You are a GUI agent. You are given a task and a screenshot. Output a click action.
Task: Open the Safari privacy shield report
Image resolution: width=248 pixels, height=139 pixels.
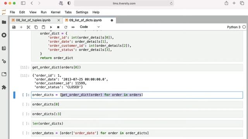(69, 3)
